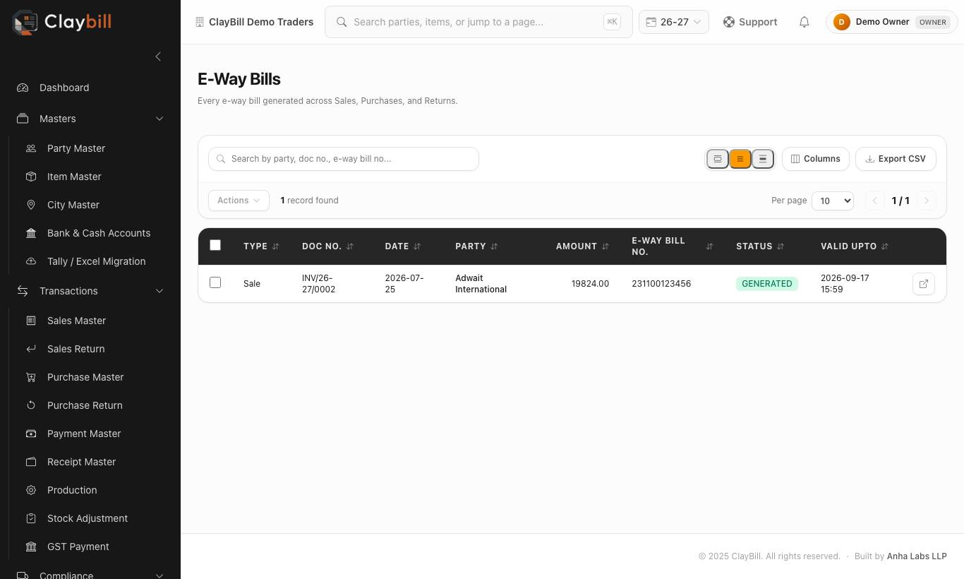Click the GENERATED status badge
964x579 pixels.
[x=767, y=284]
